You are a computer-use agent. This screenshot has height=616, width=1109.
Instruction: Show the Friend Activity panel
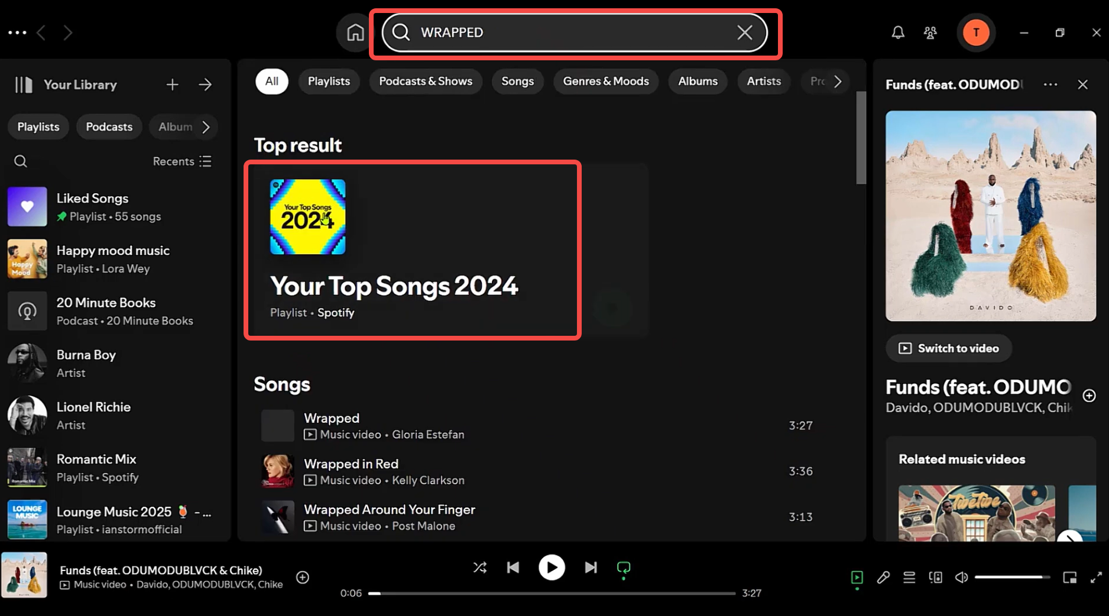[x=930, y=33]
